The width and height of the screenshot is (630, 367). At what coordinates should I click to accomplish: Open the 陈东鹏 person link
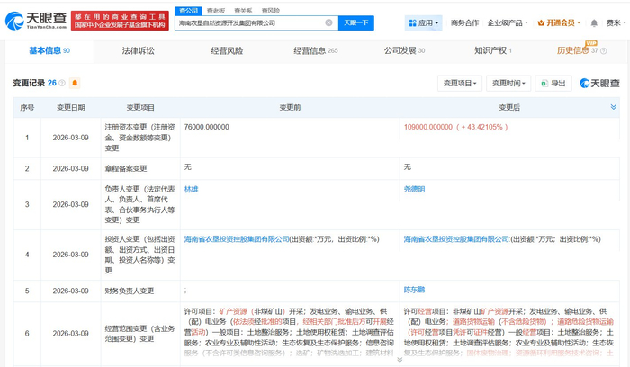point(414,291)
